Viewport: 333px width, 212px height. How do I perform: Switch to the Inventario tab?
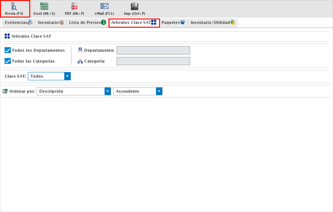click(51, 22)
